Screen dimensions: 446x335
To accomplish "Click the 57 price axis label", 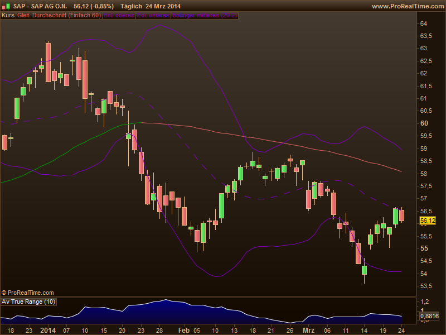I will [x=424, y=198].
